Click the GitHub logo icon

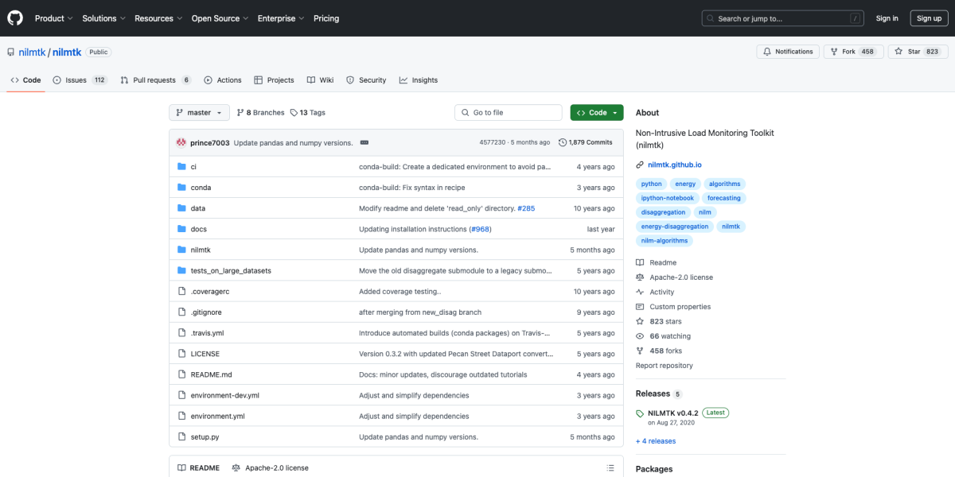point(16,17)
